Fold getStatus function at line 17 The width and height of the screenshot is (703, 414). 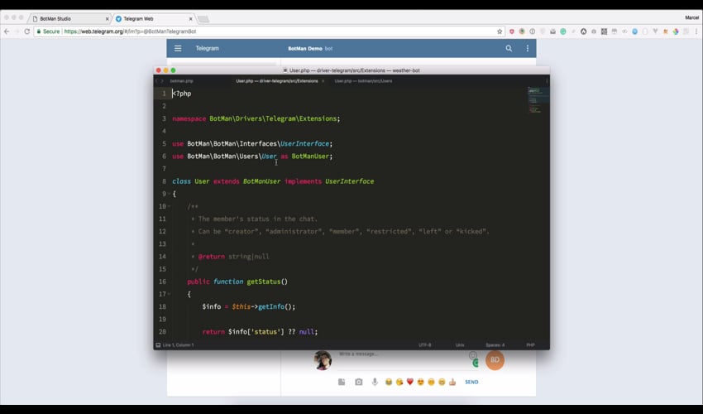click(169, 294)
